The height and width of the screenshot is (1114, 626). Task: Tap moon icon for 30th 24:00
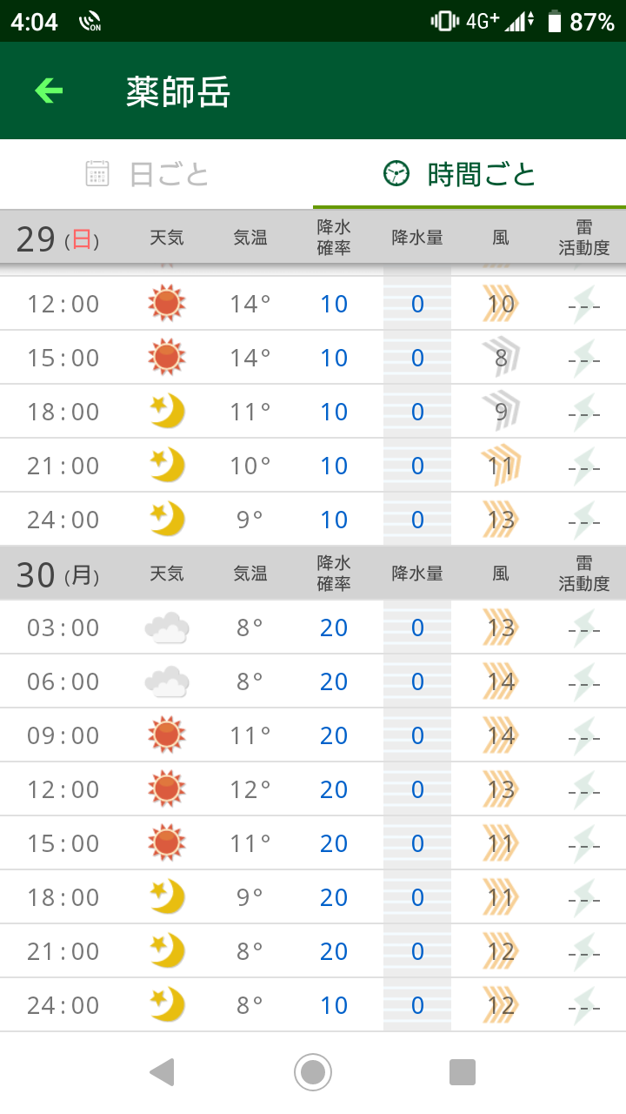coord(167,1005)
